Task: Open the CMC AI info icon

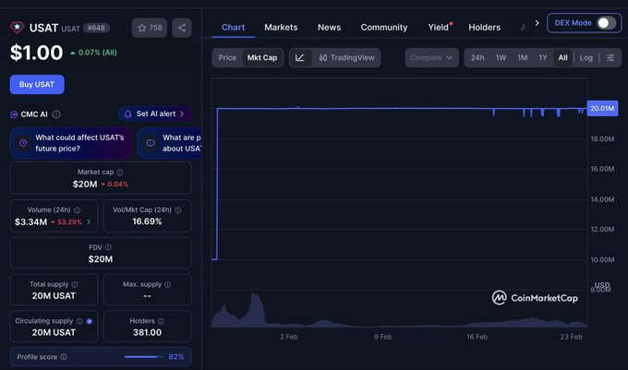Action: coord(56,114)
